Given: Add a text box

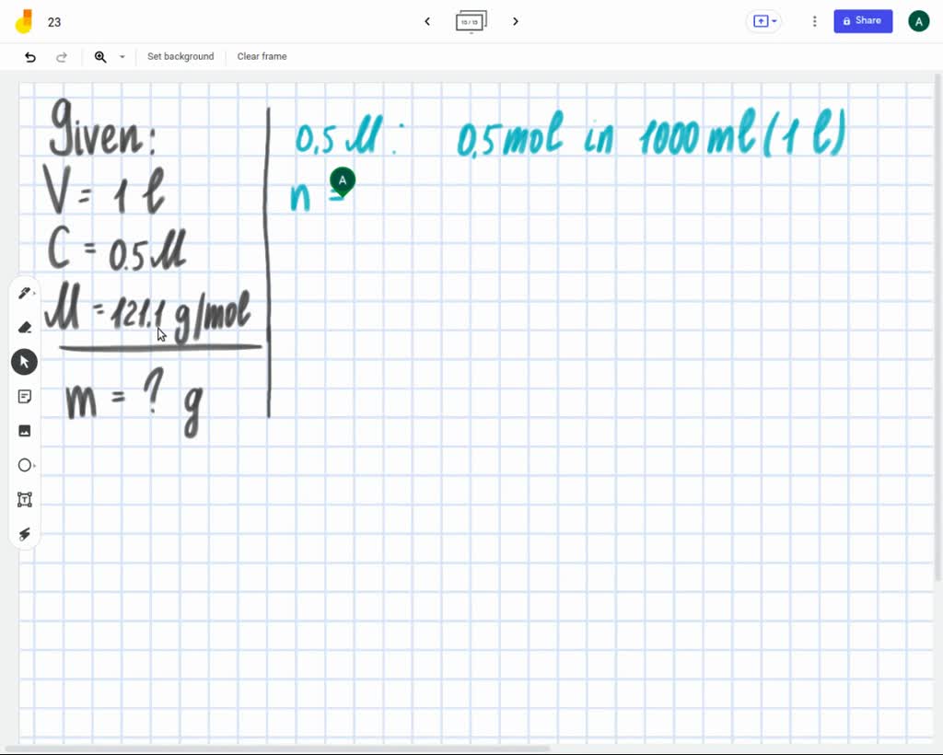Looking at the screenshot, I should 24,499.
